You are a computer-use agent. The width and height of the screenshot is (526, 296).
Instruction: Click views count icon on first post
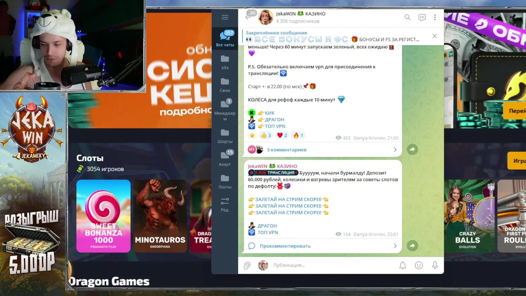338,138
